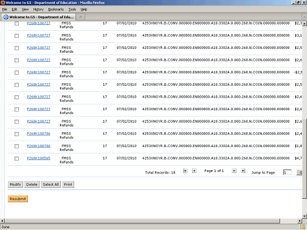Jump to the last page of records

(243, 171)
